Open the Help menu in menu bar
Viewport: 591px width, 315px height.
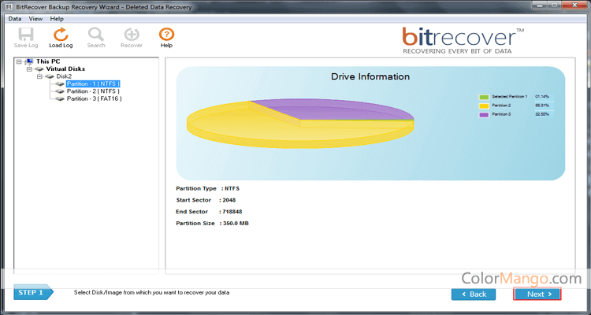pyautogui.click(x=57, y=18)
